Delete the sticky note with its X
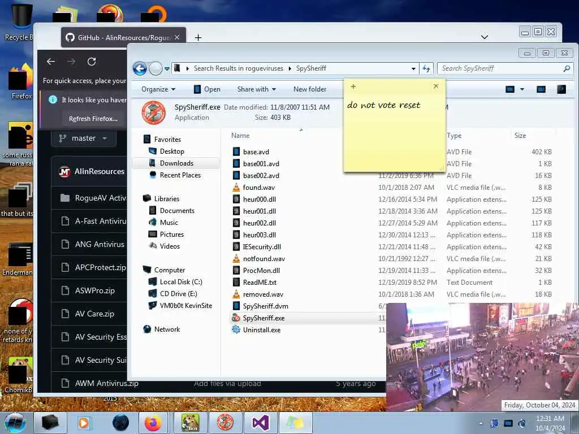This screenshot has width=579, height=434. pyautogui.click(x=436, y=86)
